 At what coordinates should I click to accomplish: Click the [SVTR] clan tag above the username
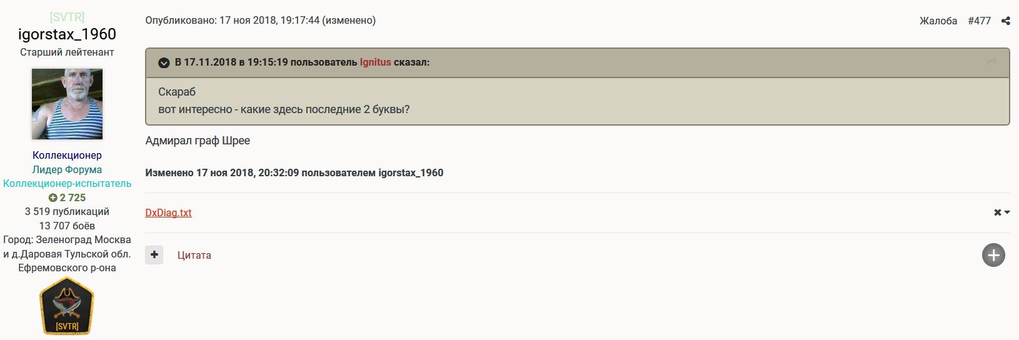pos(67,17)
